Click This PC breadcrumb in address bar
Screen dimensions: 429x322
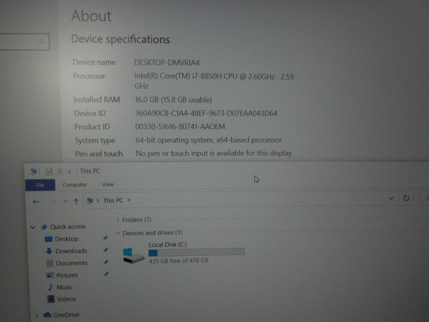point(113,200)
